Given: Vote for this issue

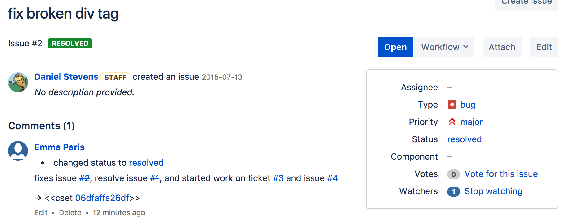Looking at the screenshot, I should [501, 174].
